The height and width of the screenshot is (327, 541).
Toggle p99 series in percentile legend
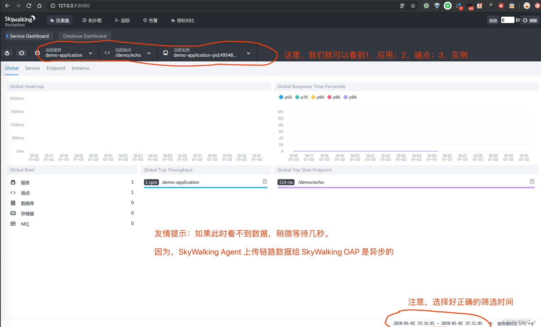(350, 97)
